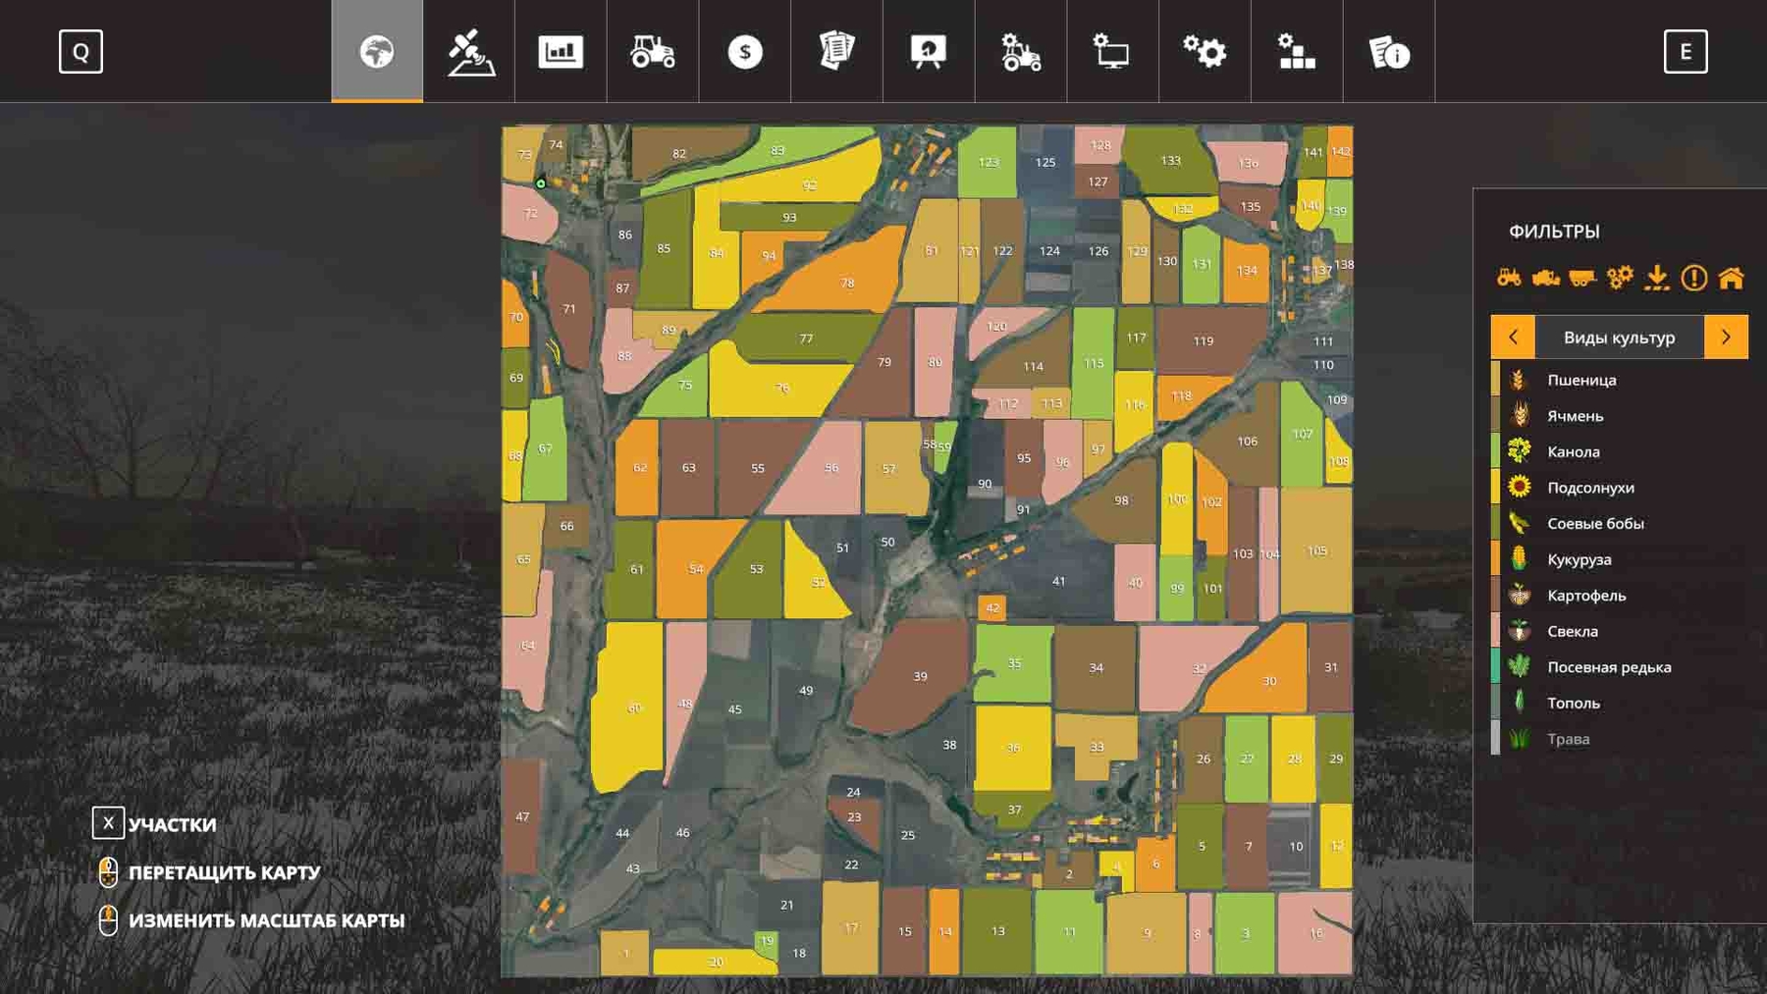Click right arrow next to Виды культур
This screenshot has height=994, width=1767.
coord(1726,337)
